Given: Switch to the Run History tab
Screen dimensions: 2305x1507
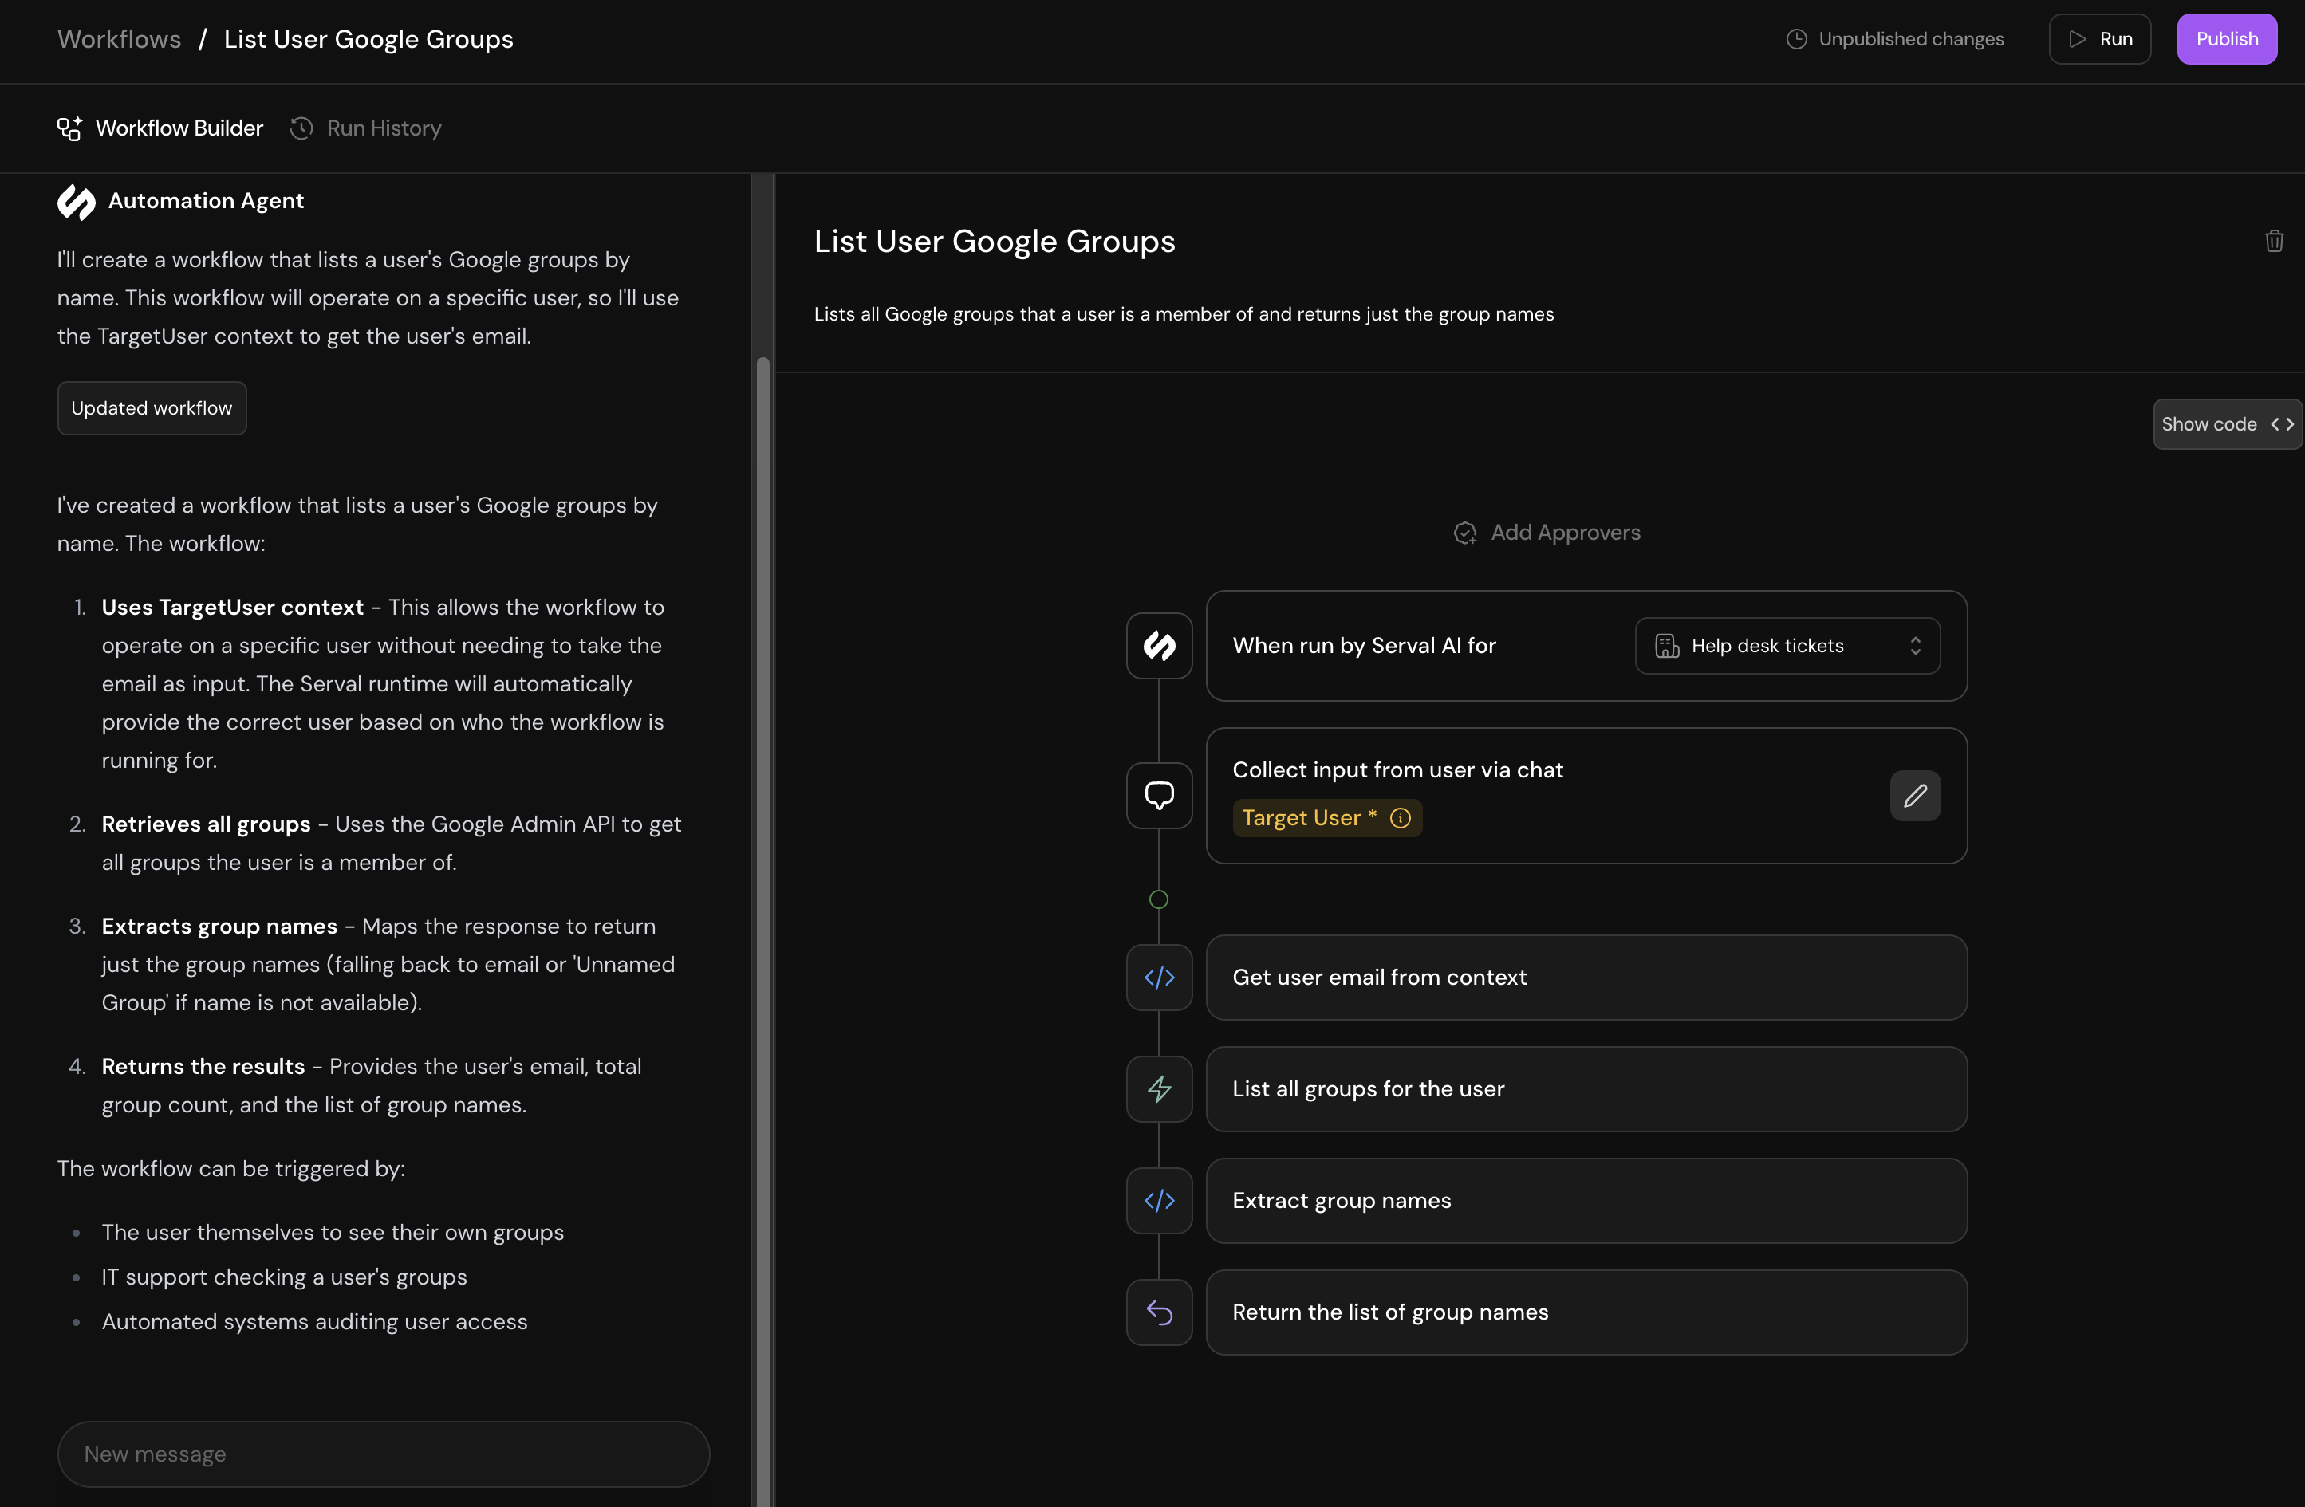Looking at the screenshot, I should [365, 128].
